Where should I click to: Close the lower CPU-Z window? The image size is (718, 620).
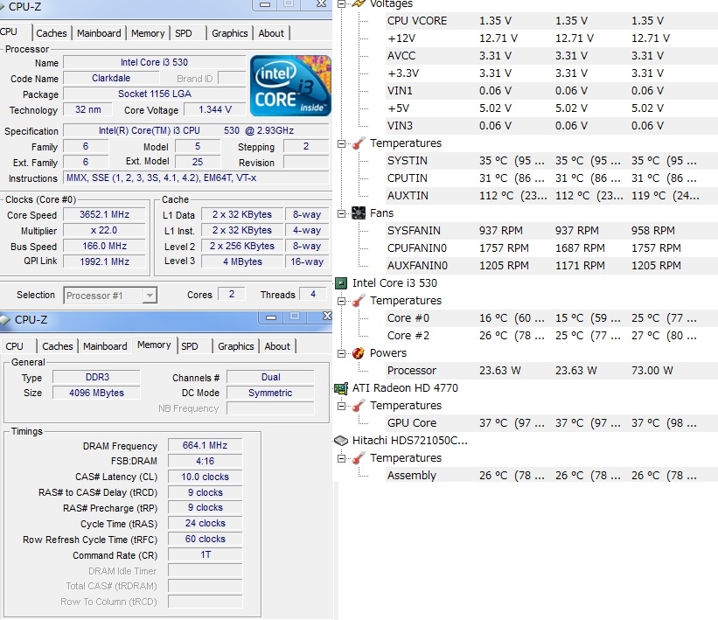coord(326,316)
